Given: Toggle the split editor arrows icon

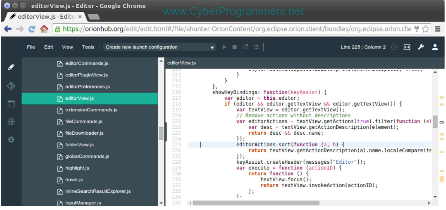Looking at the screenshot, I should 407,47.
